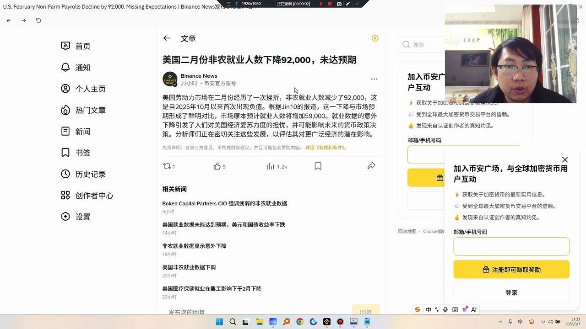Open volume control in system tray
The width and height of the screenshot is (586, 329).
pos(550,322)
